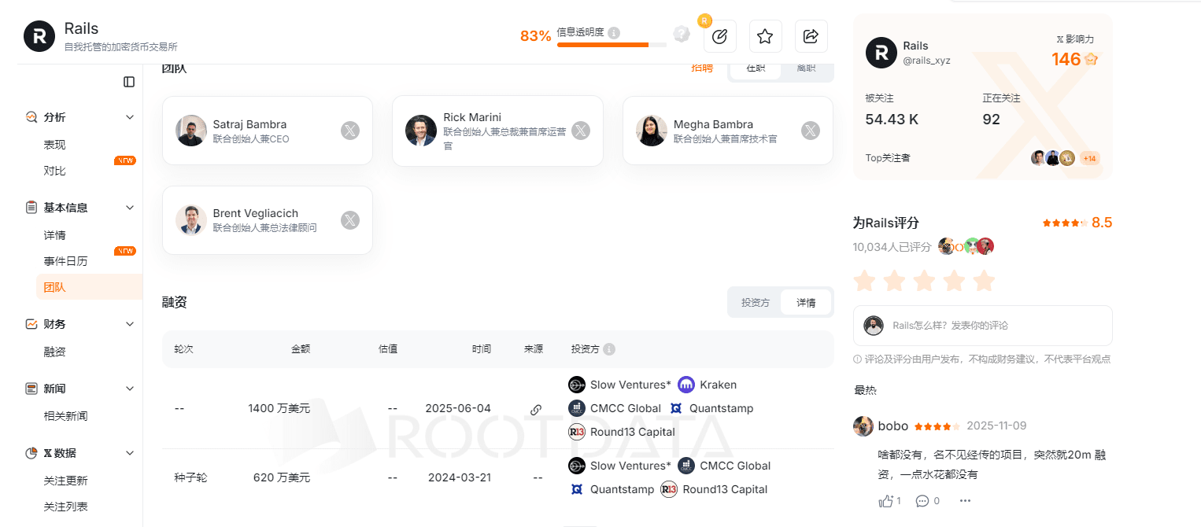
Task: Switch funding view to 详情
Action: pyautogui.click(x=806, y=302)
